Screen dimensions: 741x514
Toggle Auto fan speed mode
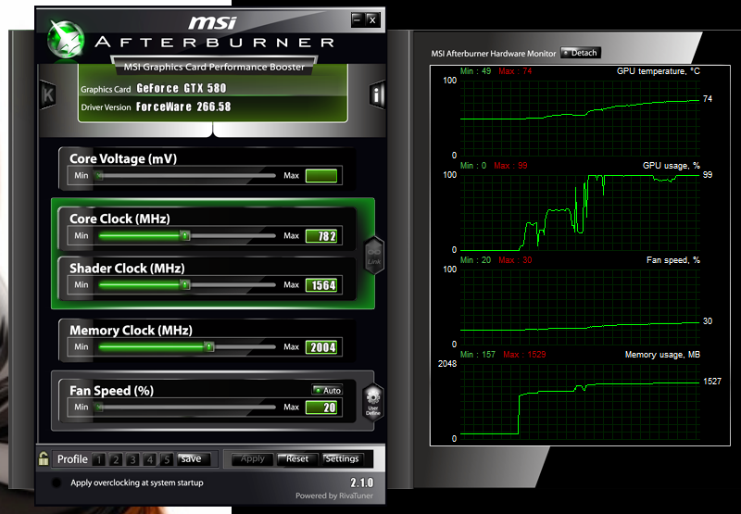327,390
